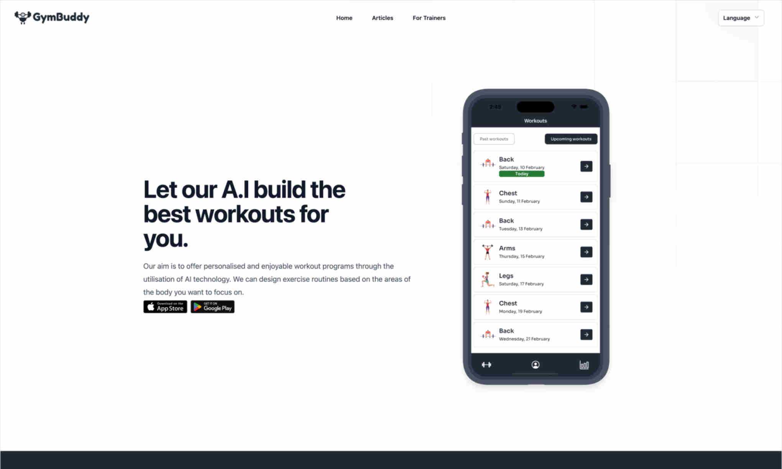
Task: Click the arrow button for Legs workout
Action: coord(586,279)
